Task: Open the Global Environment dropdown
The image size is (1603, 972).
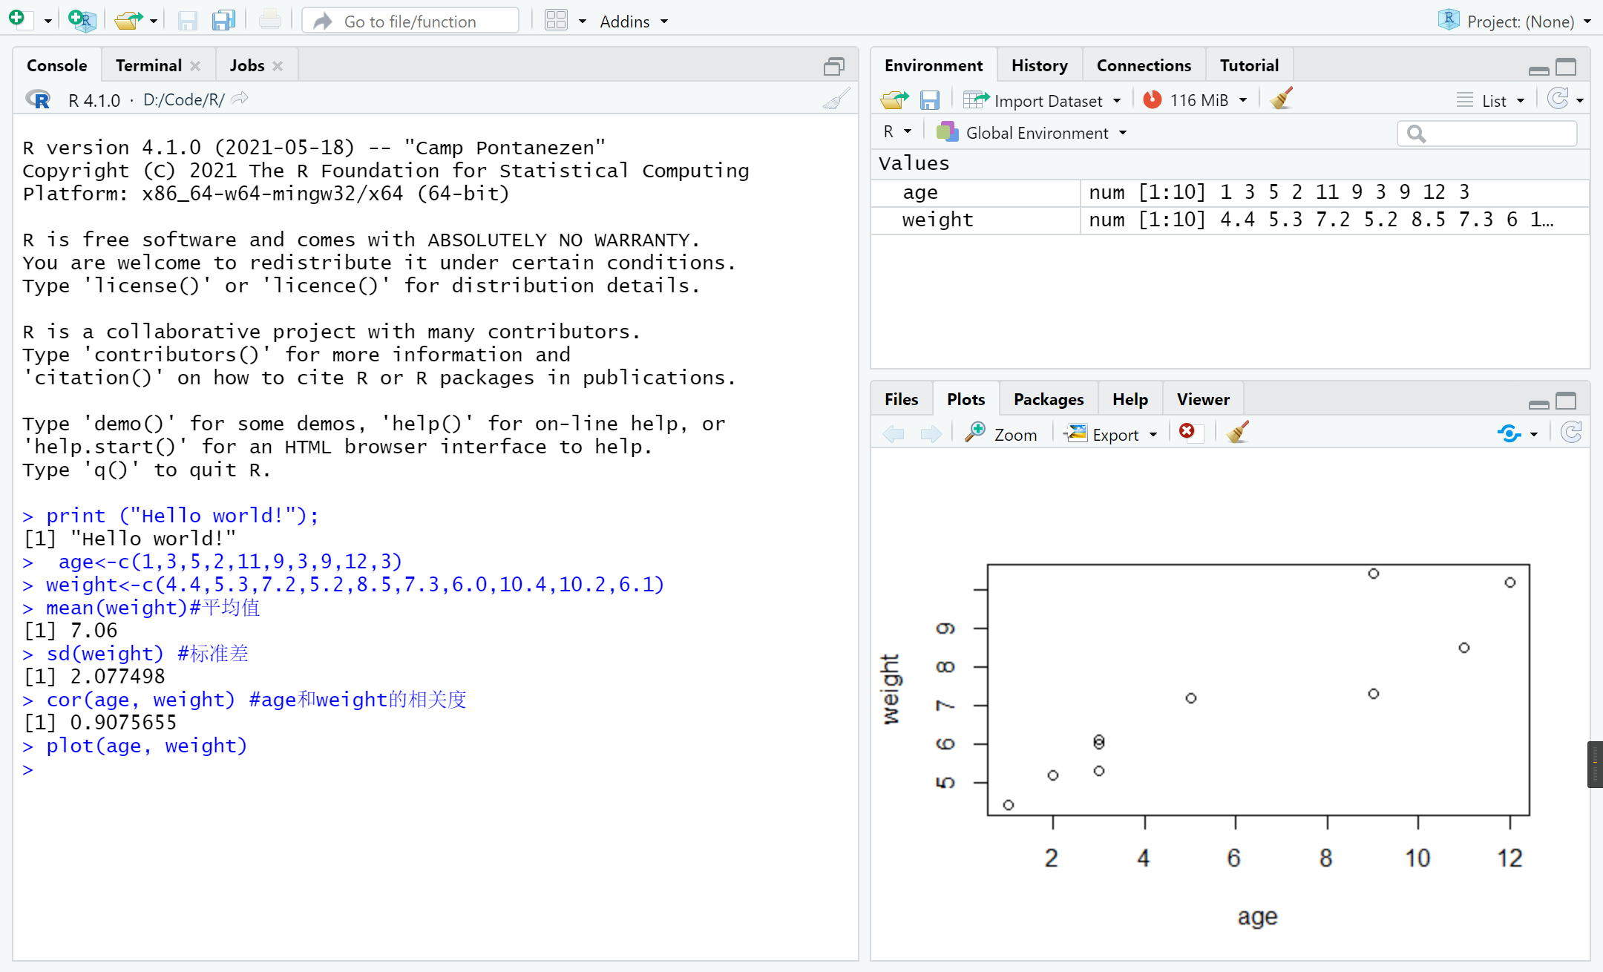Action: pyautogui.click(x=1032, y=132)
